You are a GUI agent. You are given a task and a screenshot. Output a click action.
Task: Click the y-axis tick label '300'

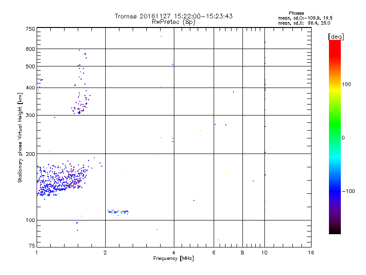[x=30, y=115]
